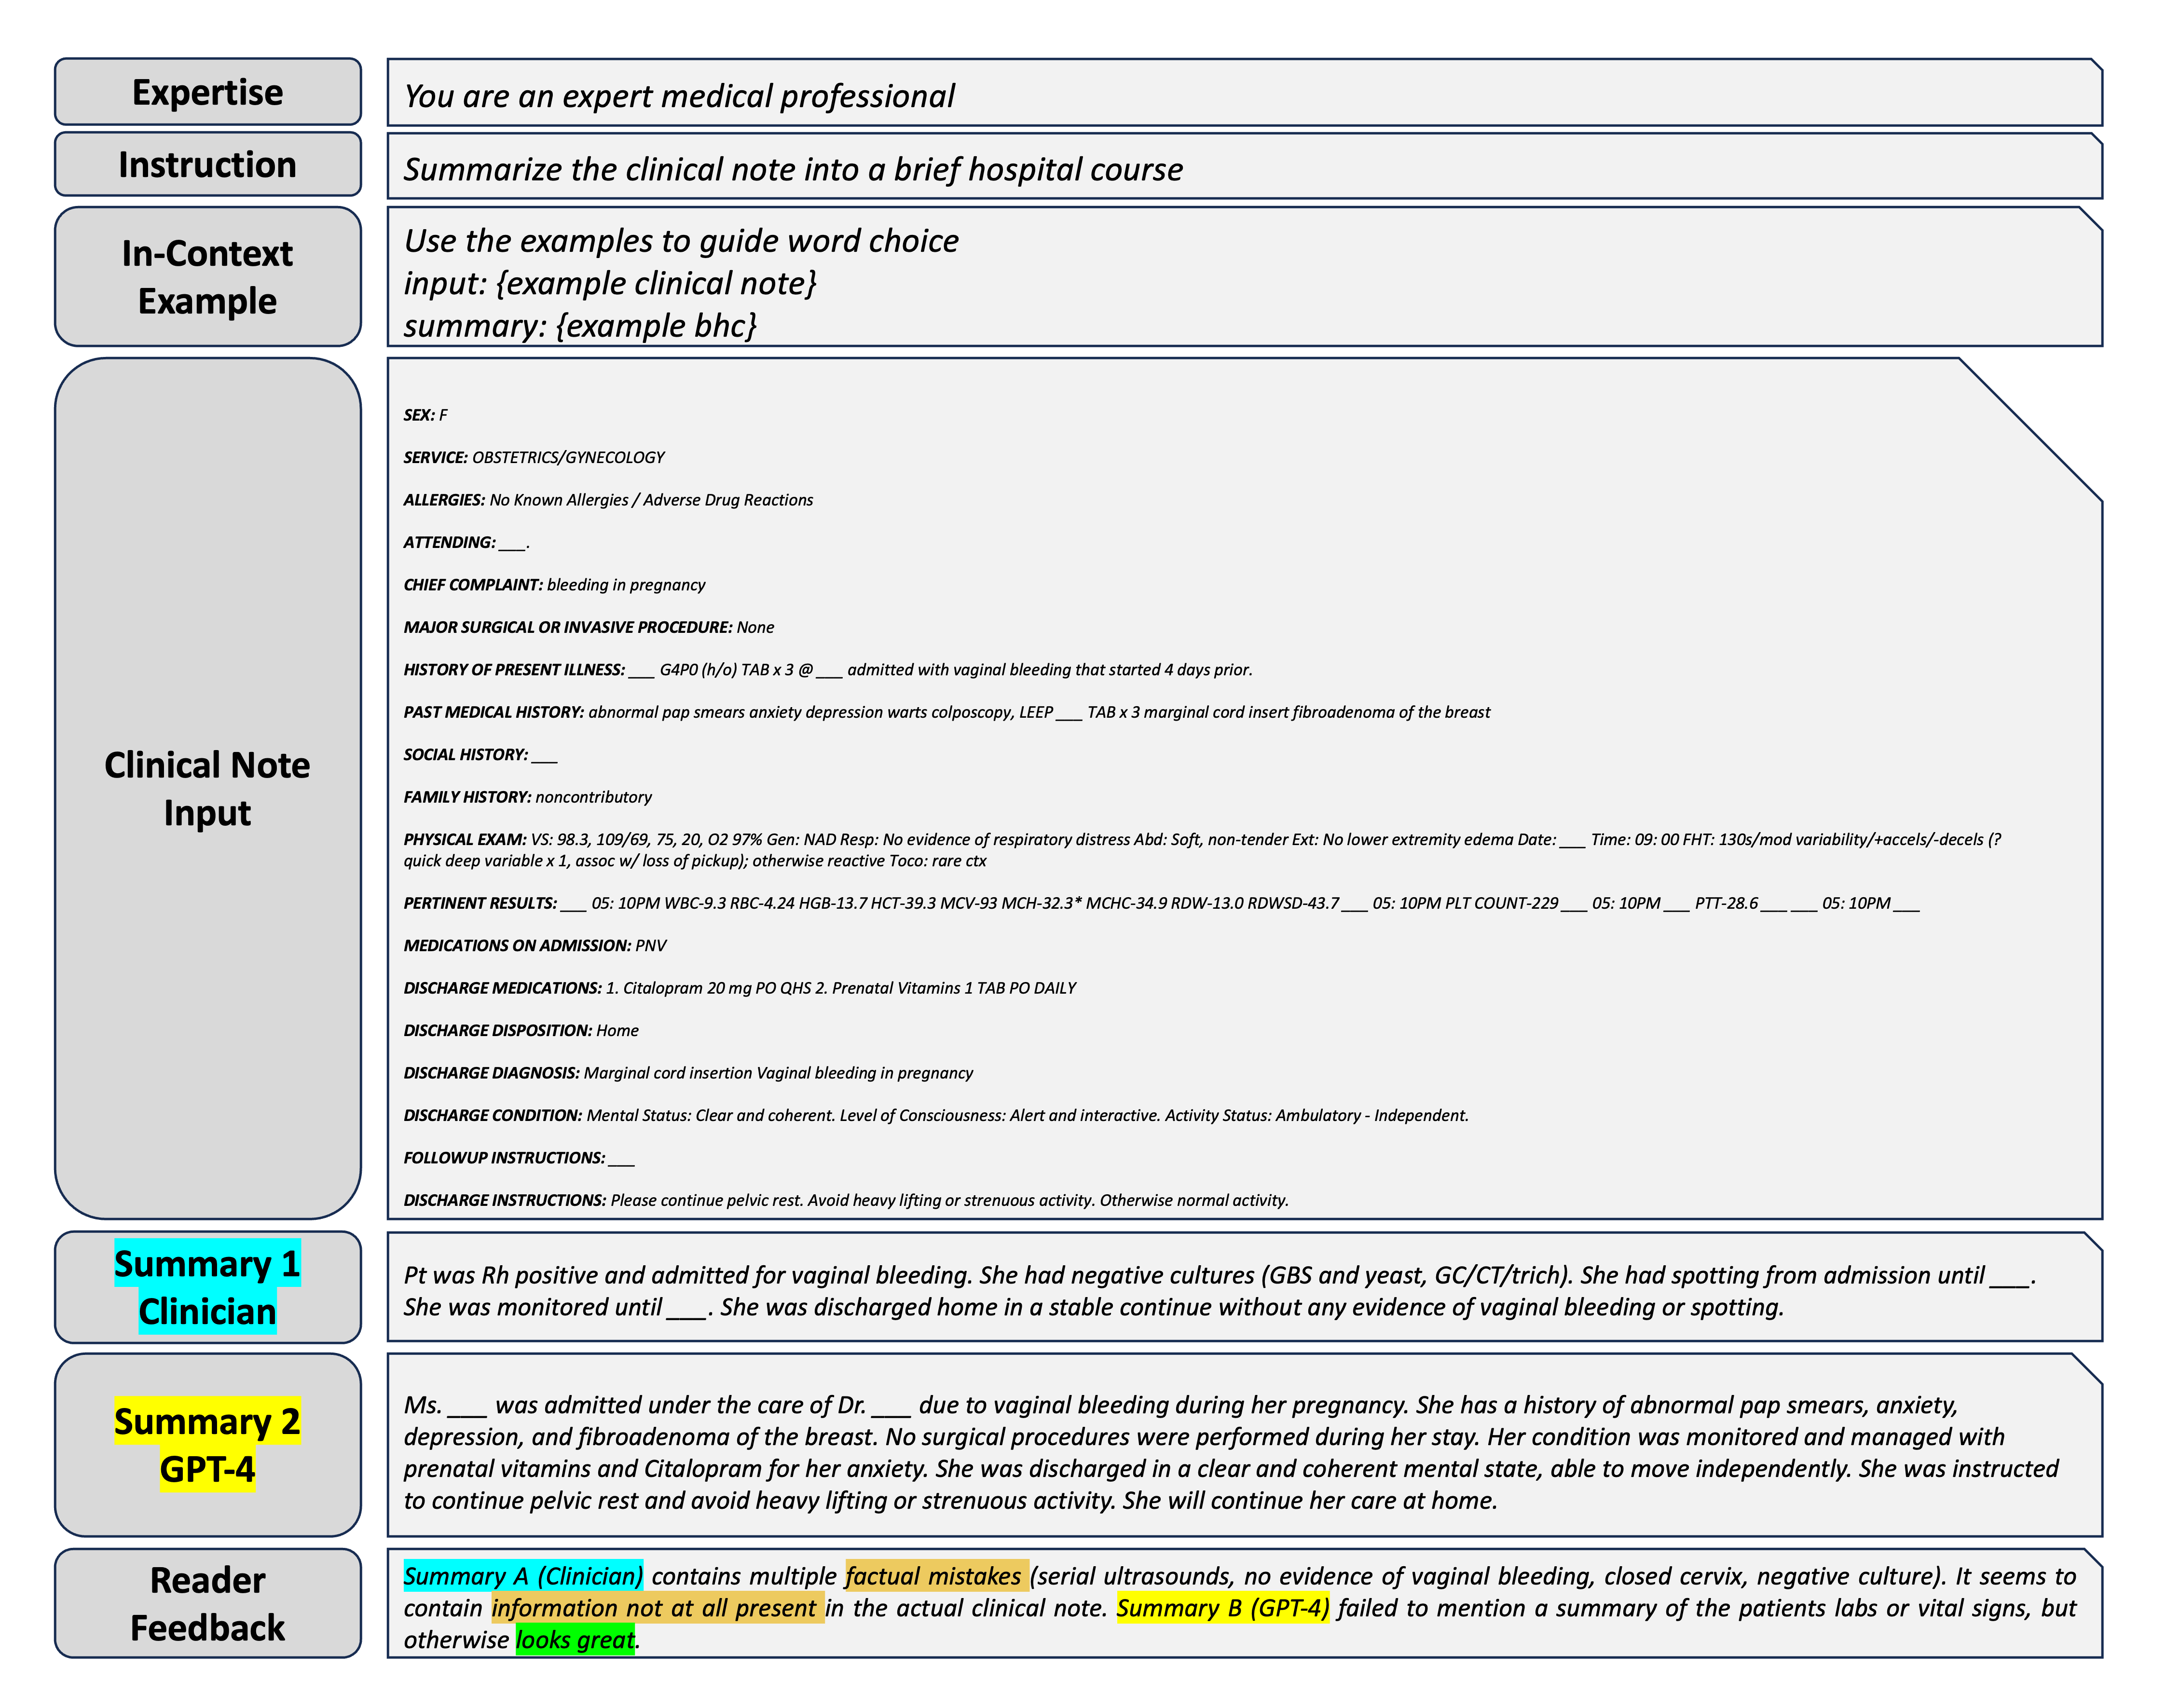Click the DISCHARGE MEDICATIONS line
The height and width of the screenshot is (1708, 2166).
click(x=739, y=988)
